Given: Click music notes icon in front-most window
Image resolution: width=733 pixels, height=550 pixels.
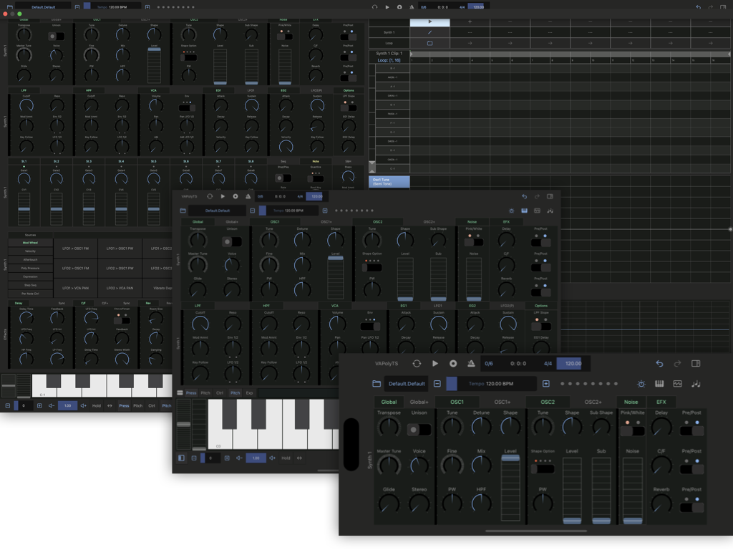Looking at the screenshot, I should [x=696, y=384].
